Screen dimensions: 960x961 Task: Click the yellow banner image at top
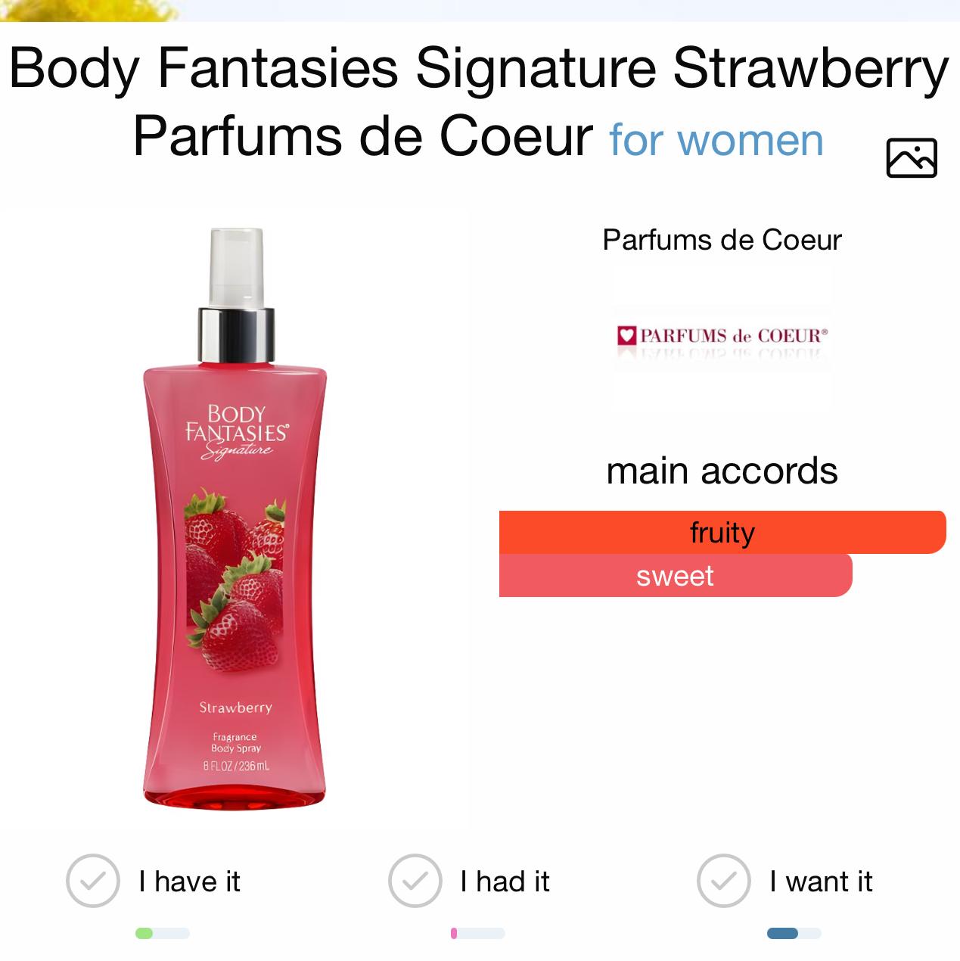91,10
